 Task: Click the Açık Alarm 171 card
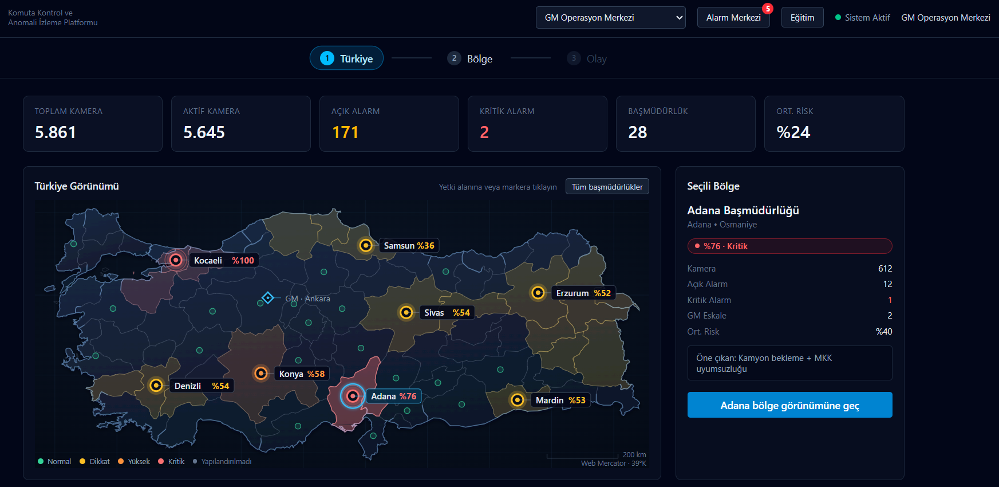(389, 124)
